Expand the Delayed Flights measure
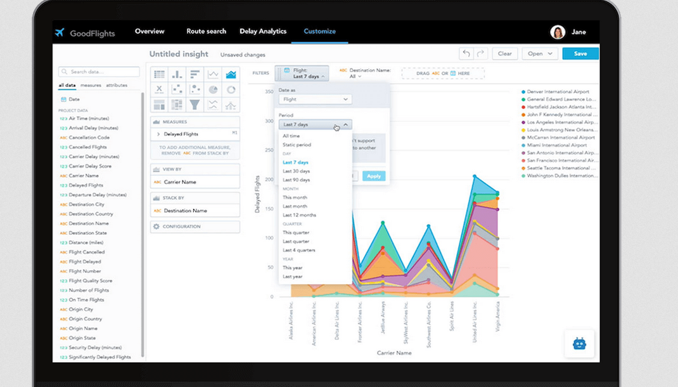Image resolution: width=678 pixels, height=387 pixels. 158,134
